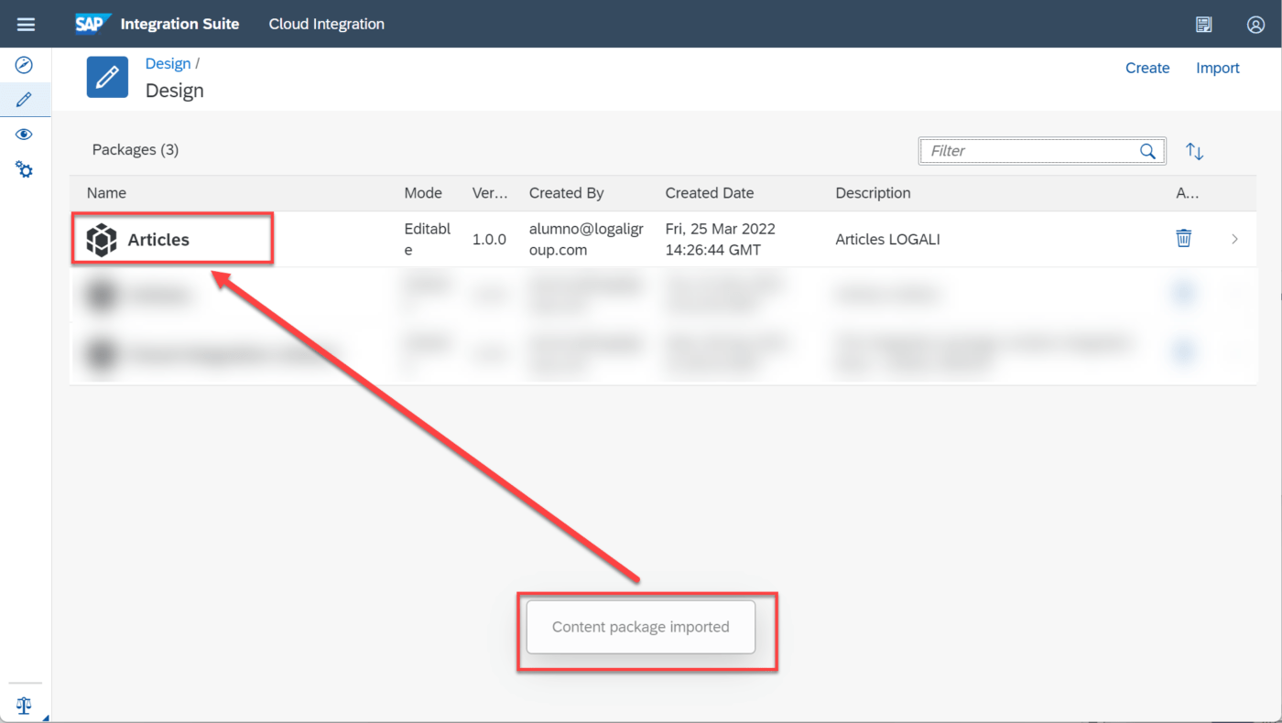Screen dimensions: 1282x723
Task: Open the hamburger navigation menu
Action: pyautogui.click(x=26, y=25)
